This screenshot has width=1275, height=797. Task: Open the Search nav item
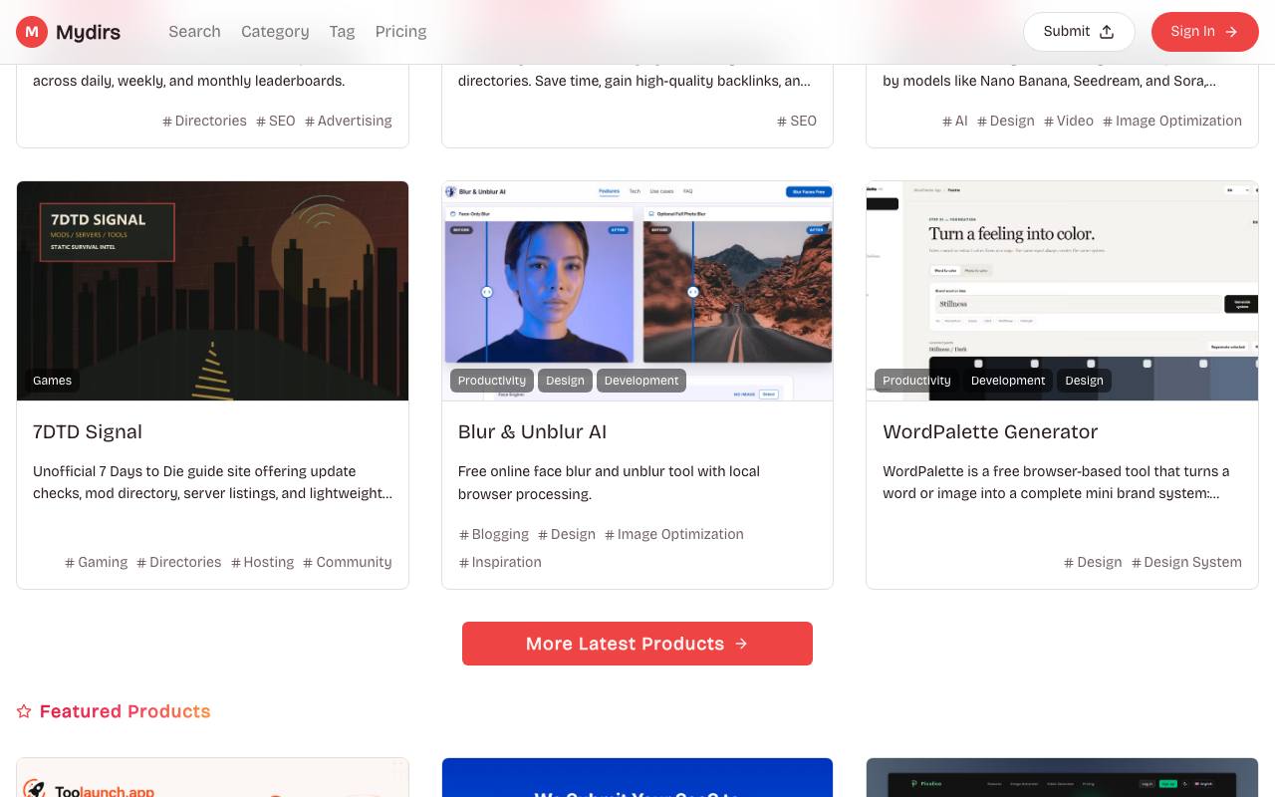pos(194,32)
